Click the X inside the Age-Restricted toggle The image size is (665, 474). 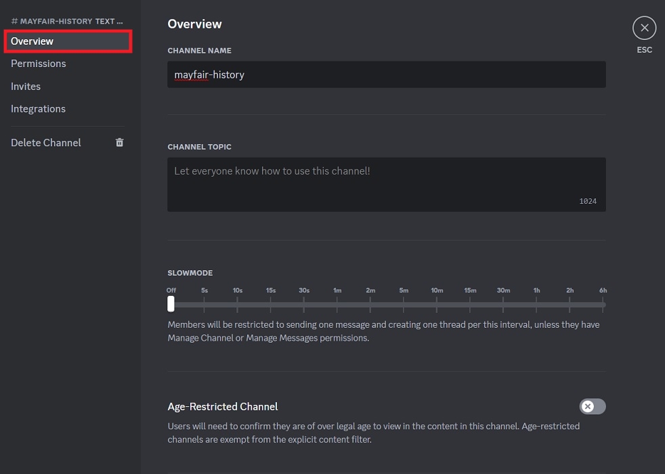click(x=587, y=406)
